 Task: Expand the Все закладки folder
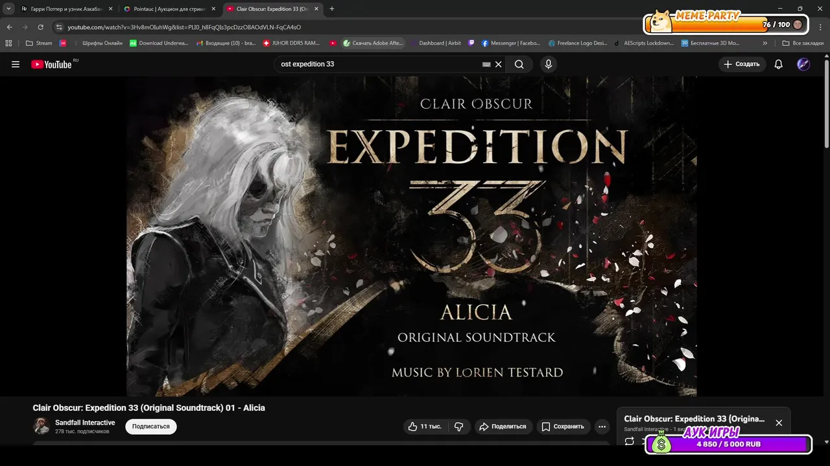coord(802,43)
